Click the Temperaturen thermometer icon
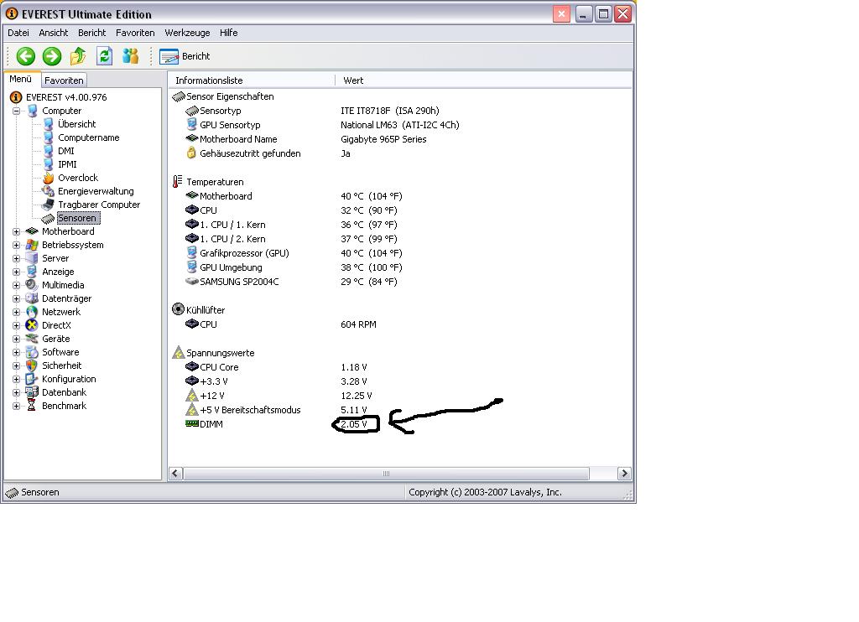 178,182
